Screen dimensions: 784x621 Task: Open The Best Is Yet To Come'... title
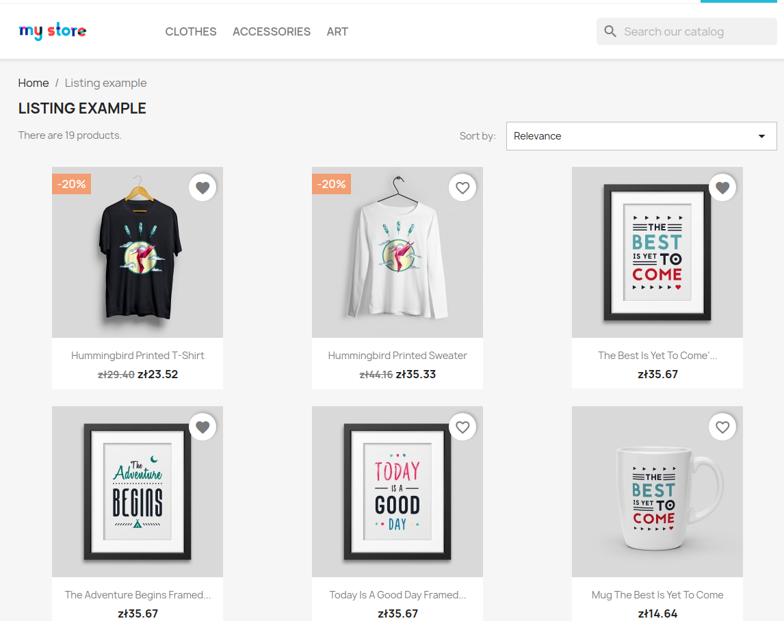pyautogui.click(x=657, y=356)
